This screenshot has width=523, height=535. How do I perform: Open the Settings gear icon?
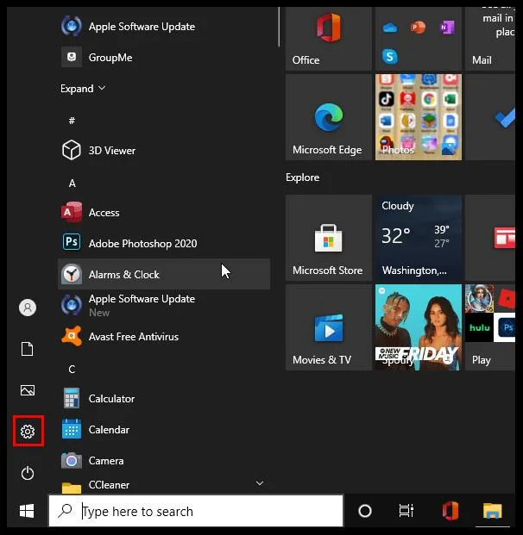28,432
